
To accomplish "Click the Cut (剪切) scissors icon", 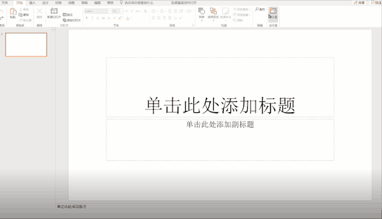I will coord(21,10).
